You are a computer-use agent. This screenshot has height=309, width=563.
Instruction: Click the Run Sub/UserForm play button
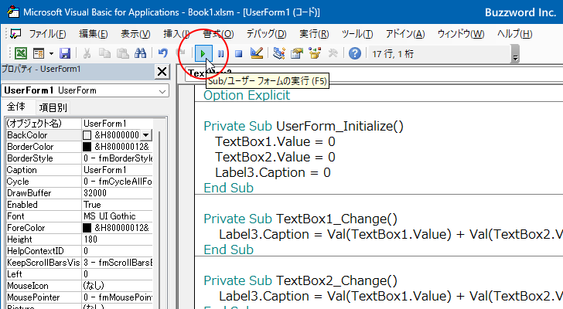203,53
